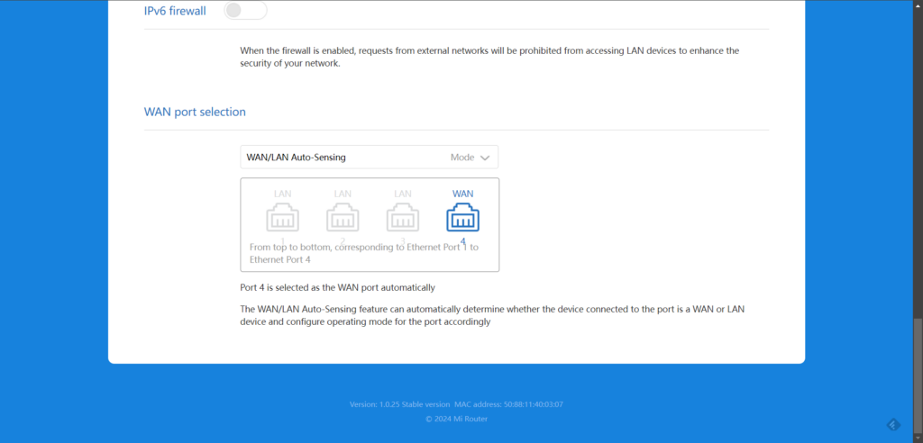The image size is (923, 443).
Task: Click the floating icon at the bottom-right corner
Action: click(x=893, y=424)
